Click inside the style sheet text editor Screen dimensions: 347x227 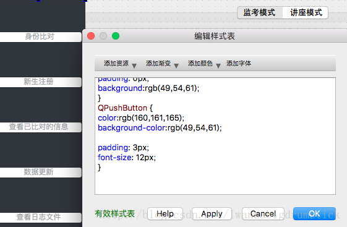pyautogui.click(x=215, y=136)
